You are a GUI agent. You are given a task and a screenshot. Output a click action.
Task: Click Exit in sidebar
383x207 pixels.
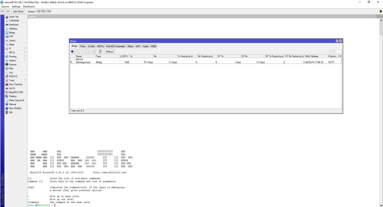11,112
